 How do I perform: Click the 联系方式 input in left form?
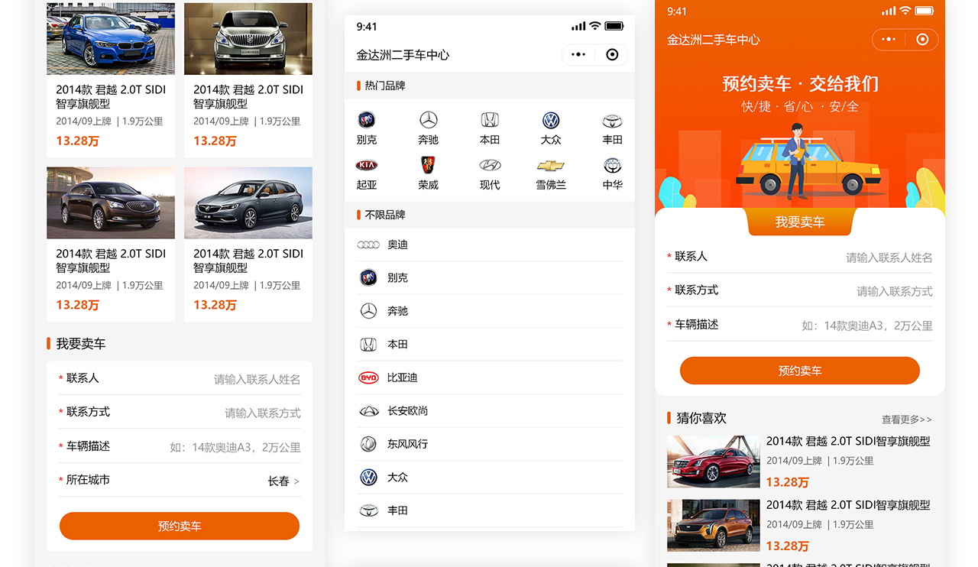(x=180, y=413)
